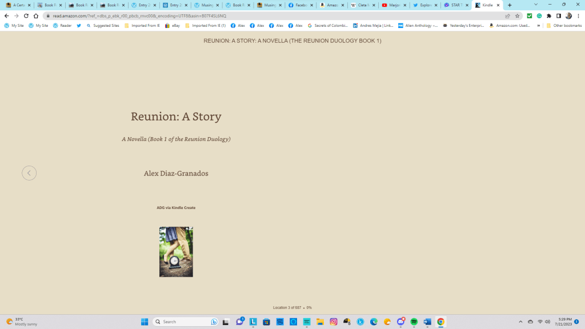Open the Reader bookmark

62,26
